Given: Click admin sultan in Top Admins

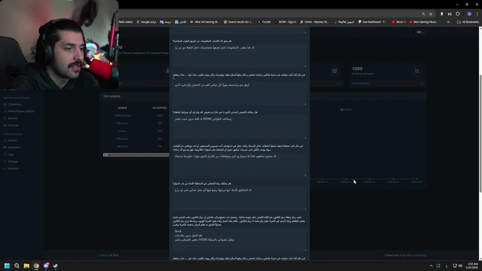Looking at the screenshot, I should point(122,131).
